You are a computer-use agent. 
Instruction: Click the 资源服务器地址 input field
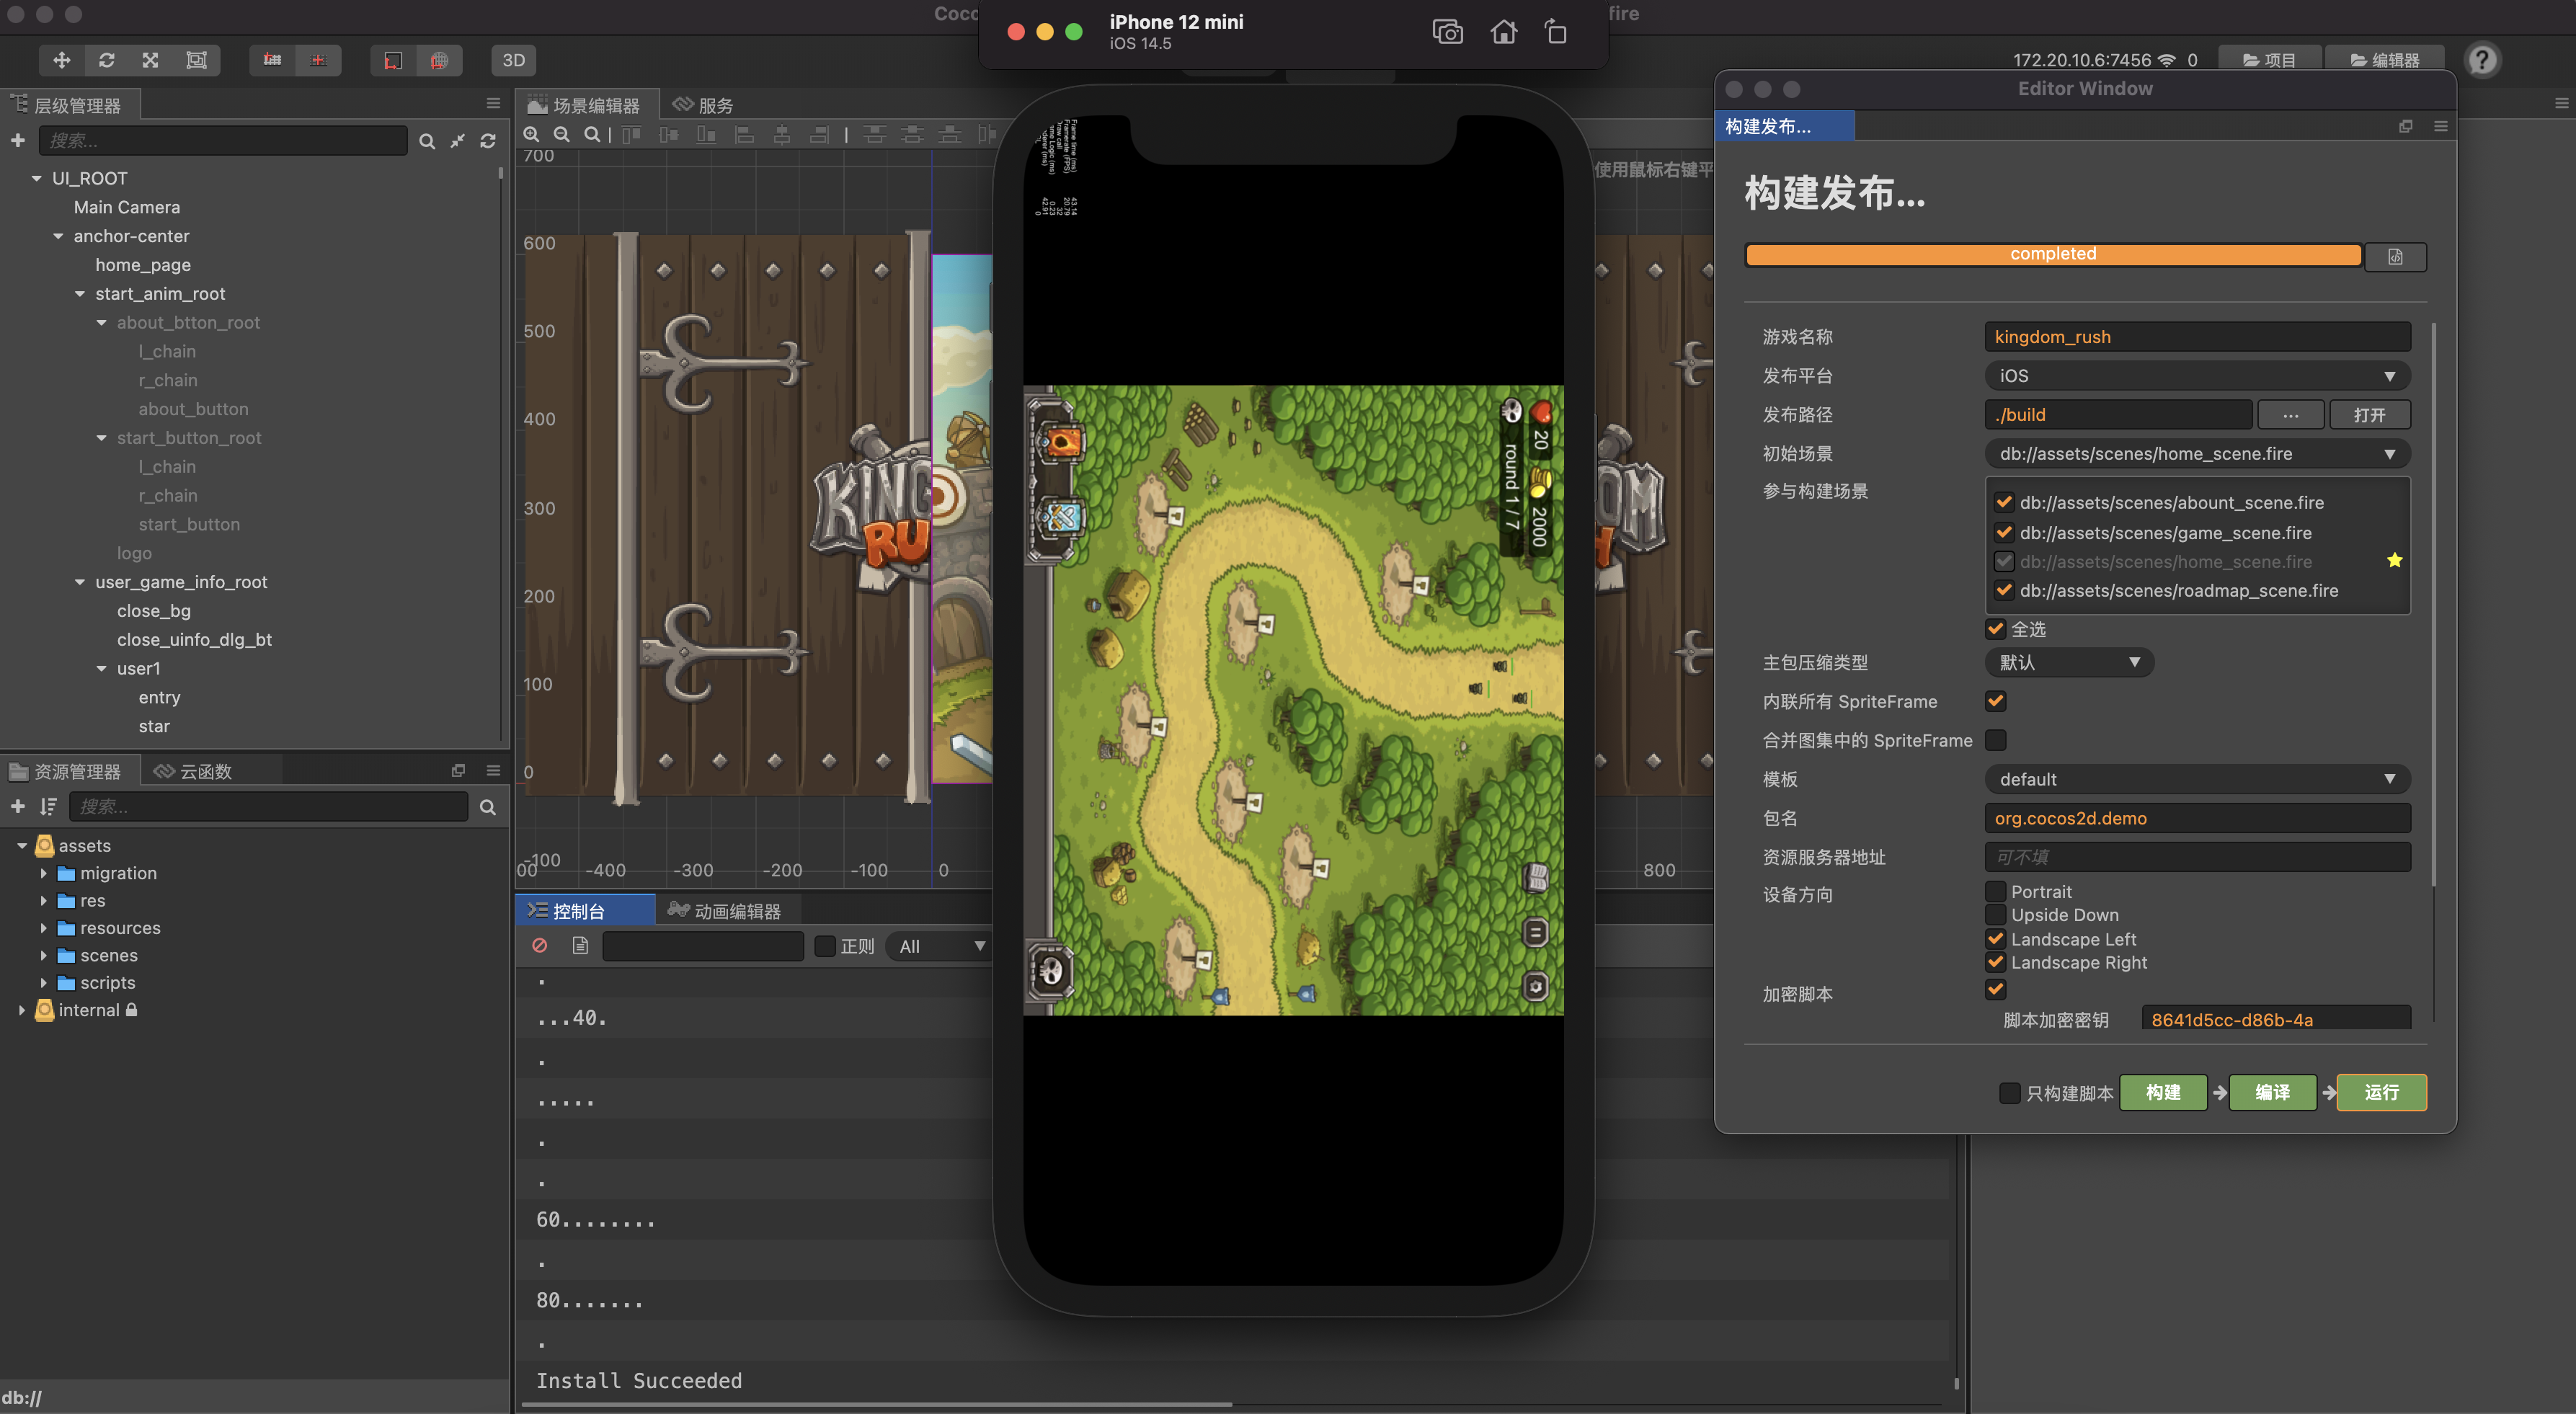click(2196, 857)
